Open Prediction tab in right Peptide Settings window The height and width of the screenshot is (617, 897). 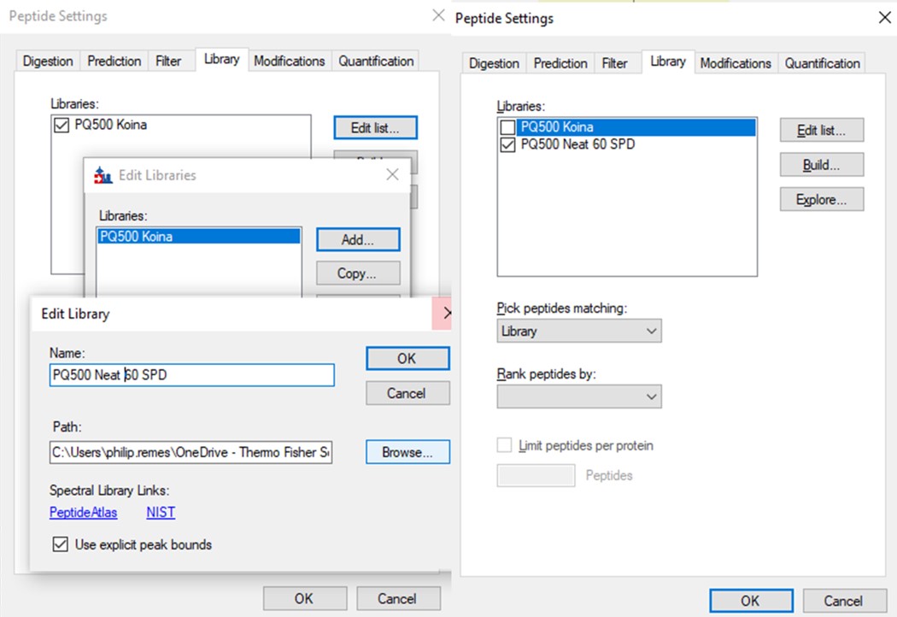click(560, 63)
